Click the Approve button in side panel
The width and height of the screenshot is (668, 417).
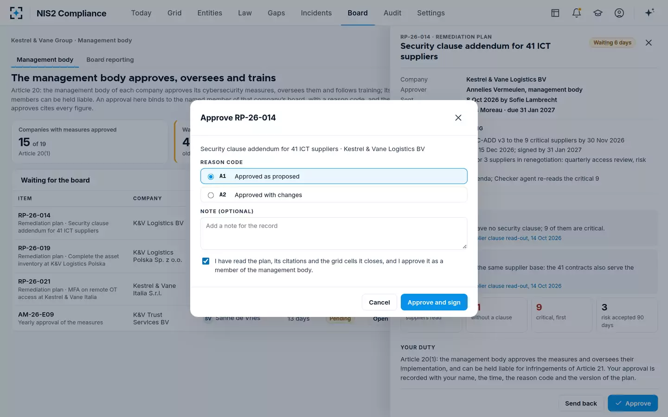click(633, 403)
